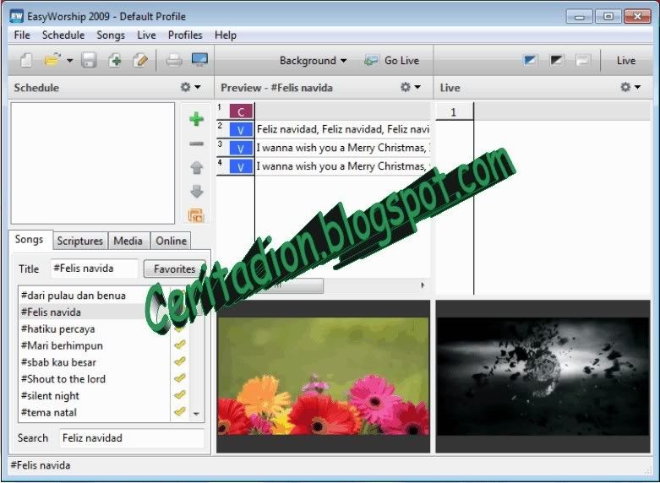660x483 pixels.
Task: Open the Profiles menu
Action: pyautogui.click(x=185, y=35)
